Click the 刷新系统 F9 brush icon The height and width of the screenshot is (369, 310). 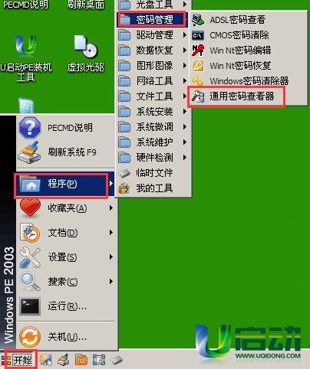point(29,152)
